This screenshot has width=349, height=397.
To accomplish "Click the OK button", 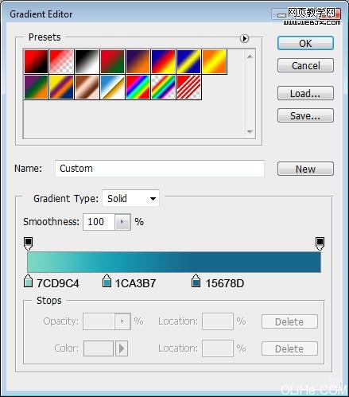I will [x=305, y=43].
